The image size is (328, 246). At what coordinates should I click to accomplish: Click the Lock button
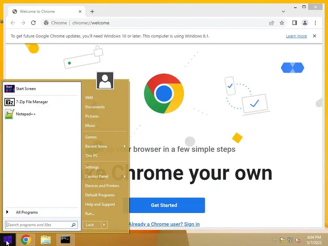pyautogui.click(x=92, y=225)
